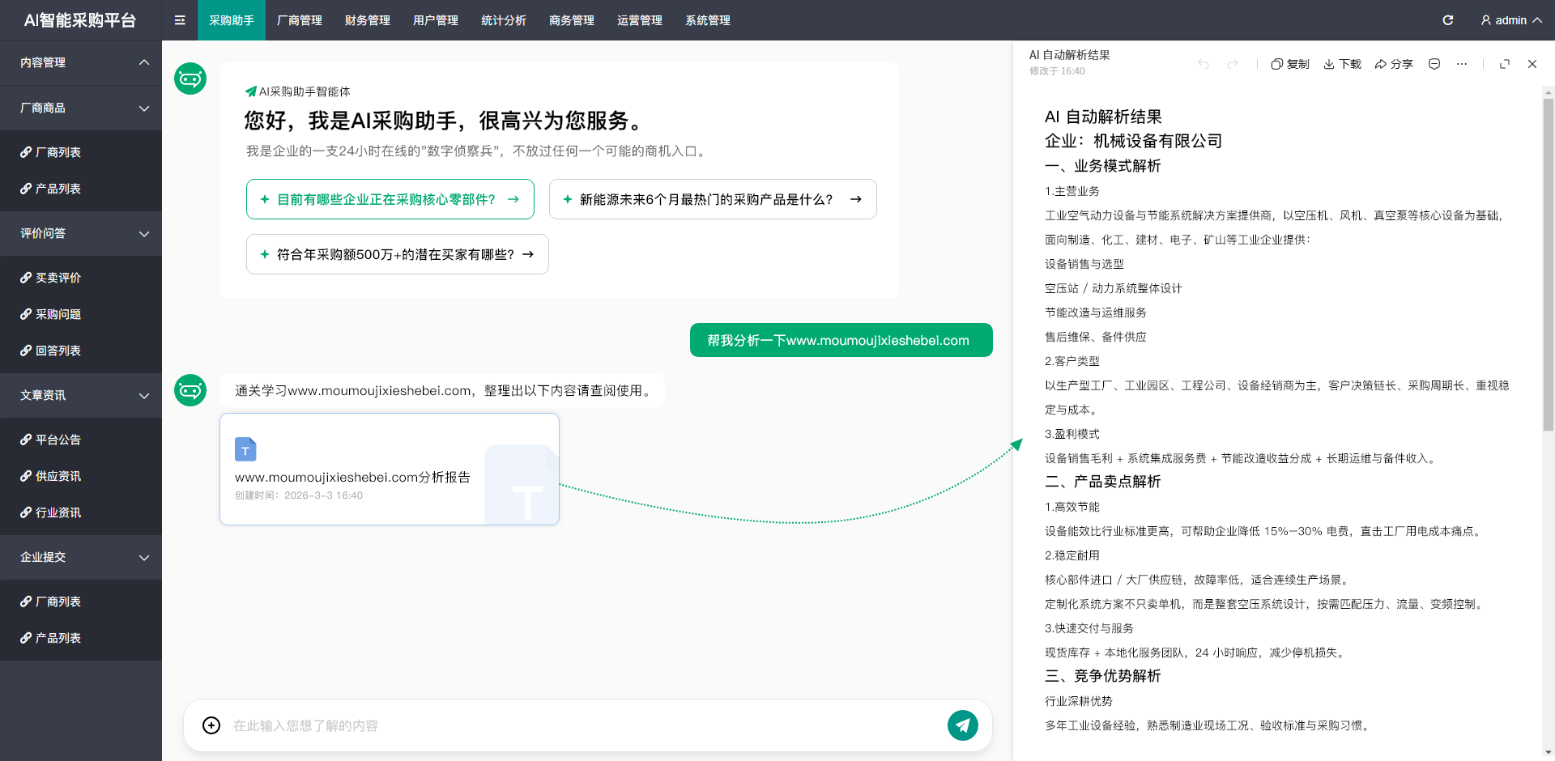
Task: Open the 统计分析 top menu
Action: [504, 20]
